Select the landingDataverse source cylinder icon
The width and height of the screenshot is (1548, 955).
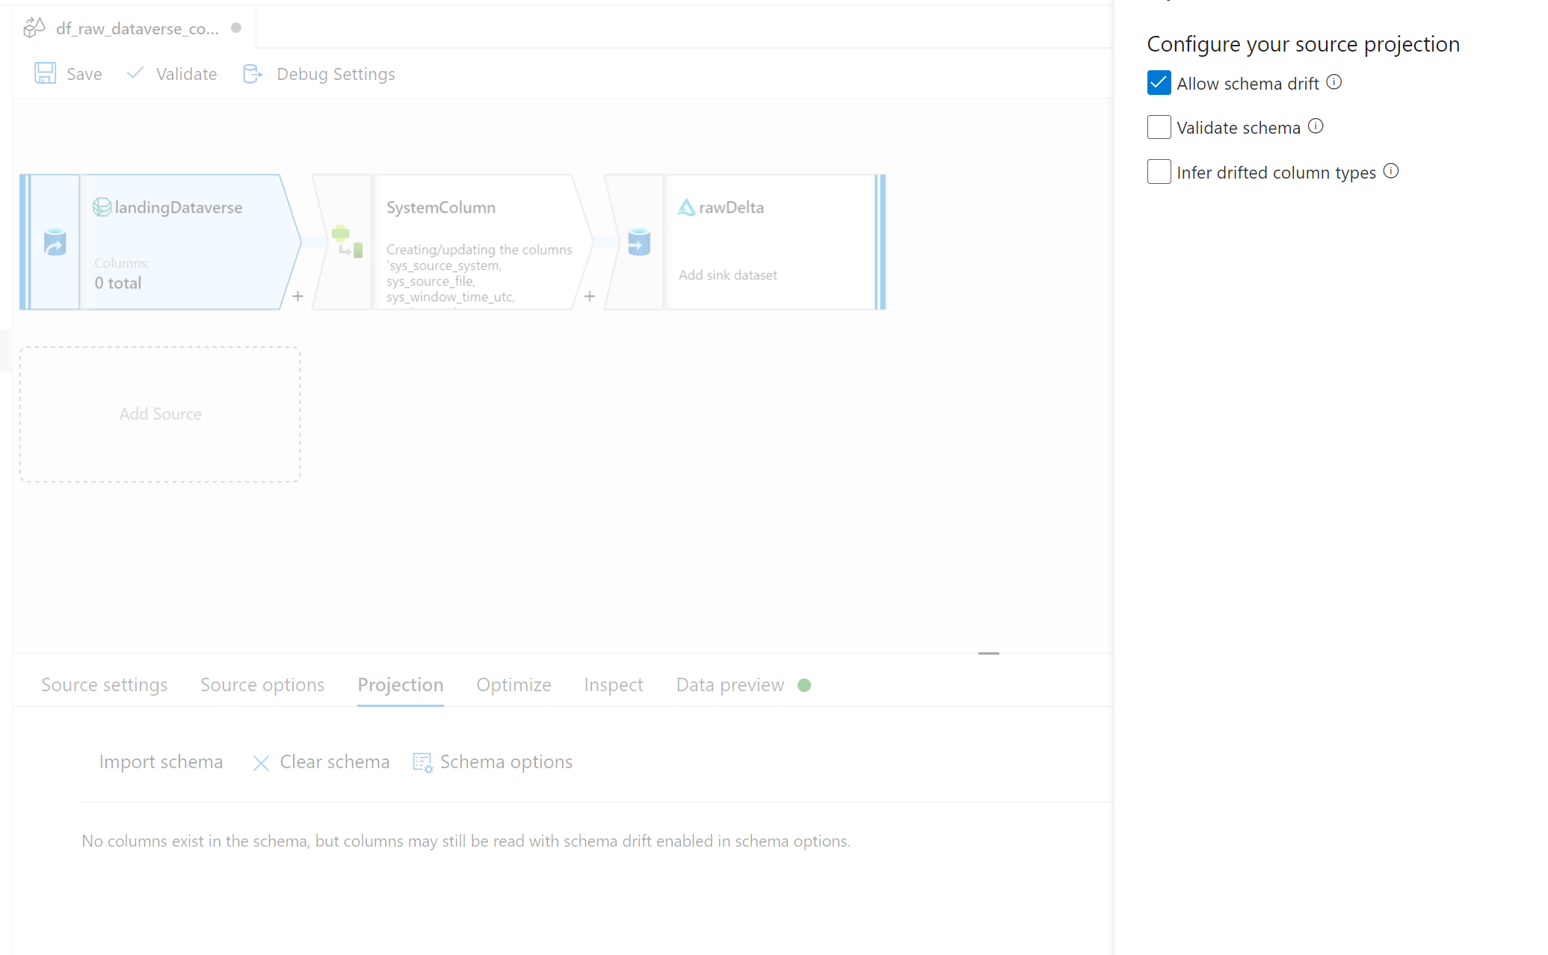click(x=55, y=243)
